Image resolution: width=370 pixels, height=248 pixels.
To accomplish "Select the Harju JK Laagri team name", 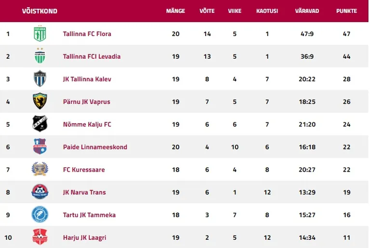I will [x=85, y=237].
